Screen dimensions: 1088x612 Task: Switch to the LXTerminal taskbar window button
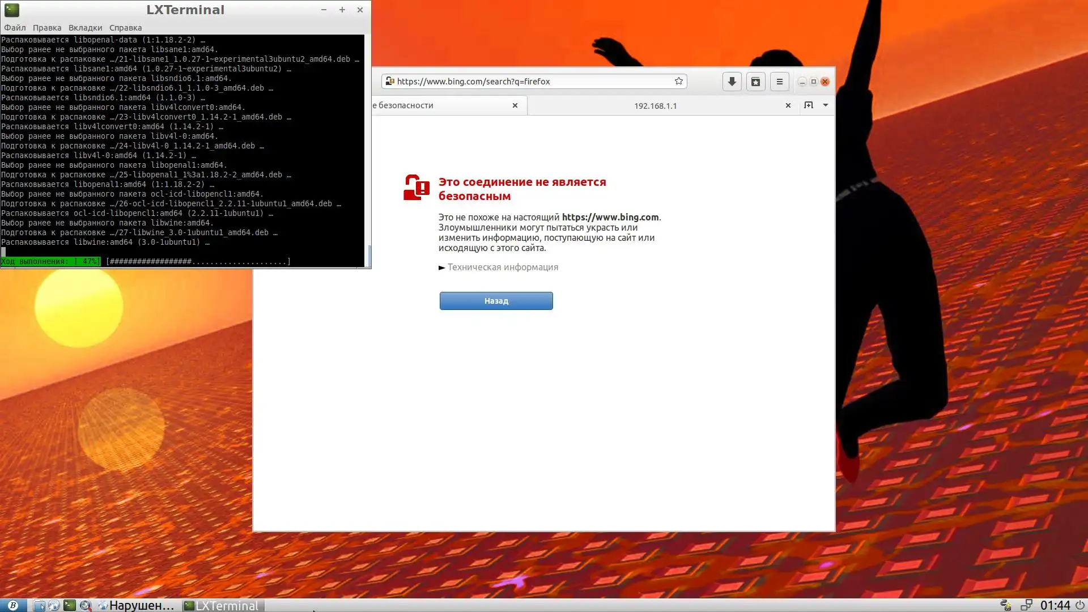[x=222, y=605]
